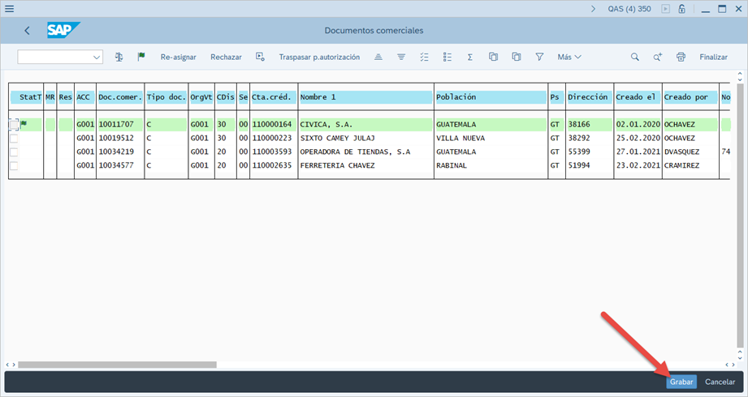Sort ascending using the toolbar icon

pos(378,57)
